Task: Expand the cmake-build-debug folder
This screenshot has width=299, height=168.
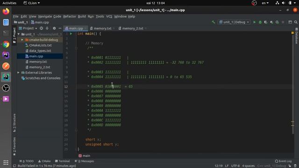Action: [x=22, y=40]
